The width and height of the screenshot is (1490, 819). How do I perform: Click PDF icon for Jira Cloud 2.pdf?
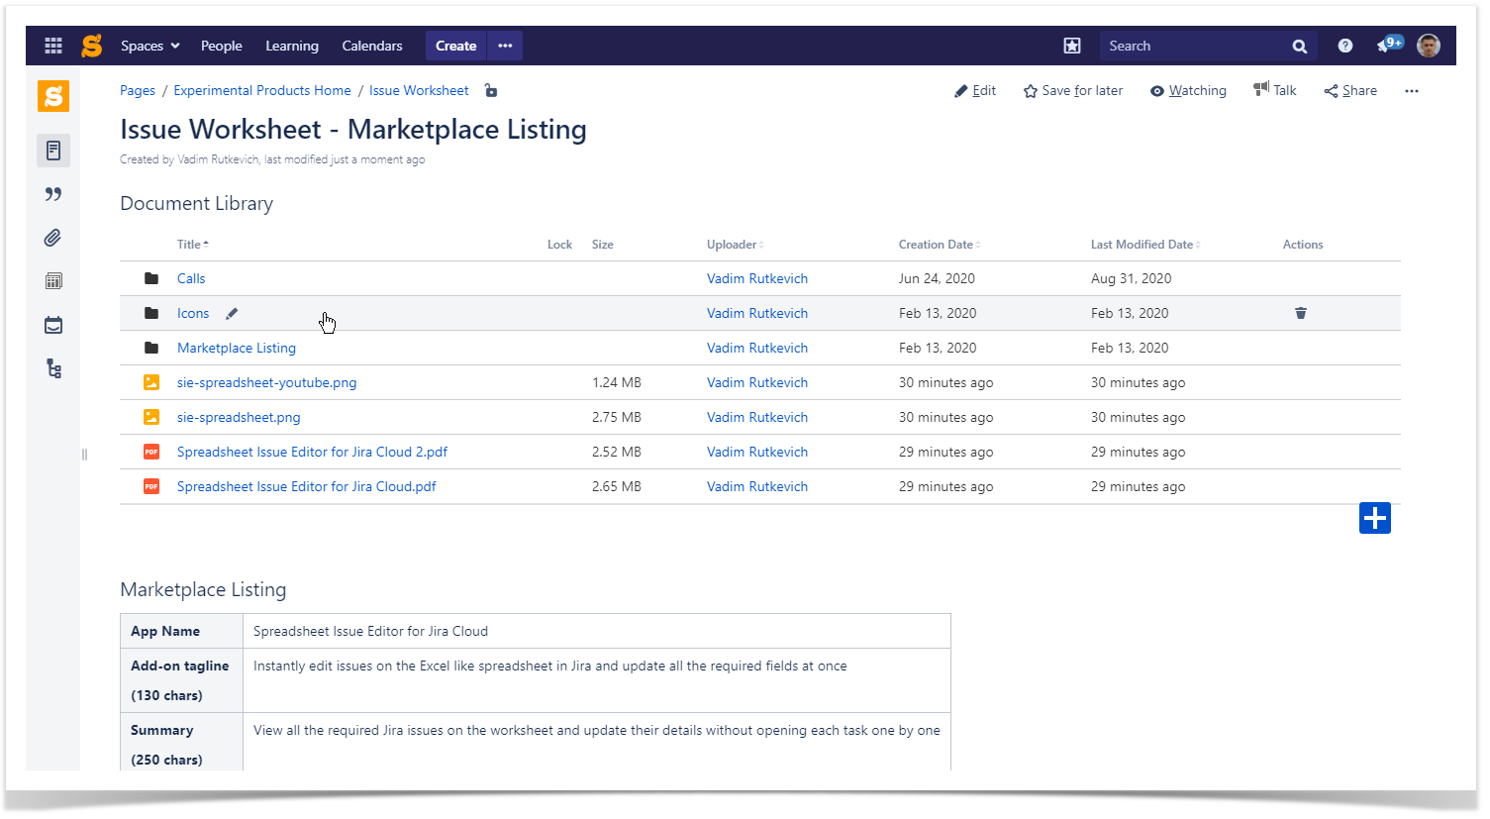pyautogui.click(x=151, y=452)
